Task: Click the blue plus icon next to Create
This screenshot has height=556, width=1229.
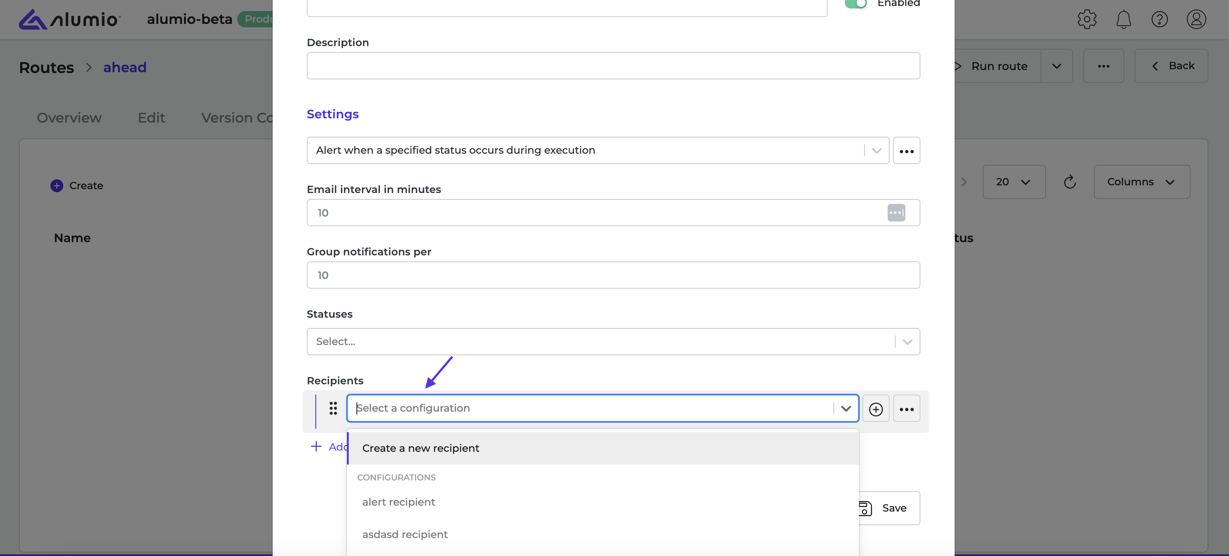Action: [x=57, y=185]
